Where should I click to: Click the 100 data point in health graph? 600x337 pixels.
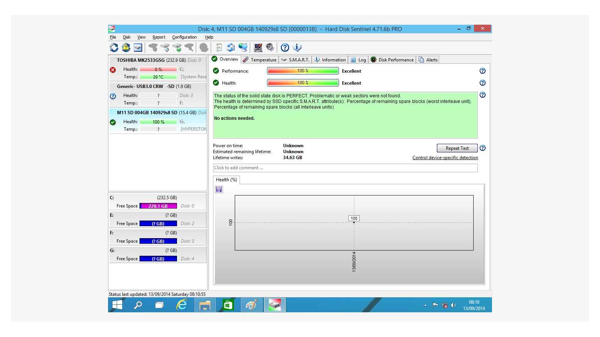point(354,222)
